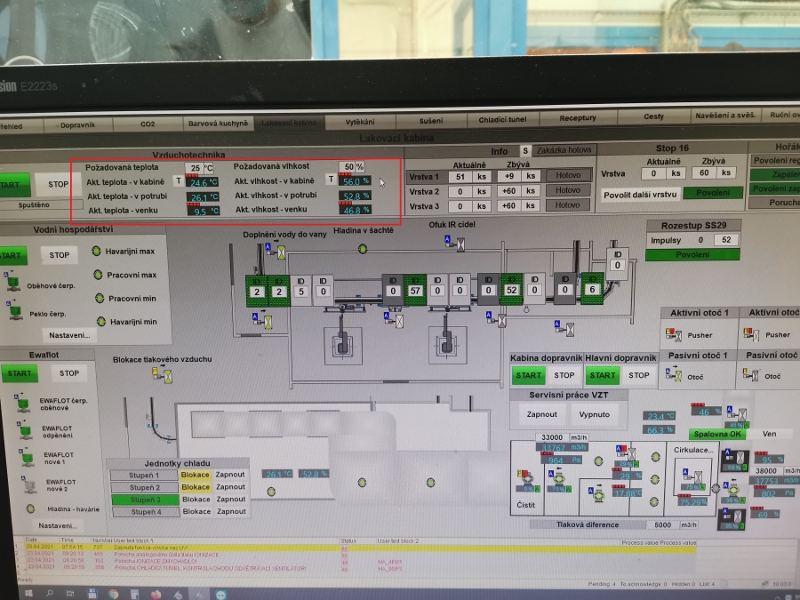Stop Vzduchotechnika with the STOP button

pyautogui.click(x=58, y=184)
